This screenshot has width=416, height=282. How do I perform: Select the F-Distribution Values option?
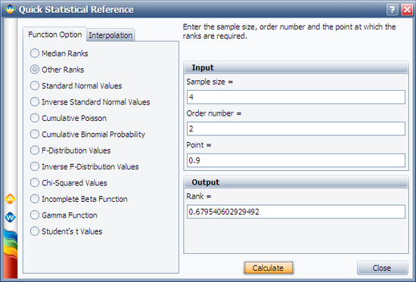pyautogui.click(x=70, y=150)
